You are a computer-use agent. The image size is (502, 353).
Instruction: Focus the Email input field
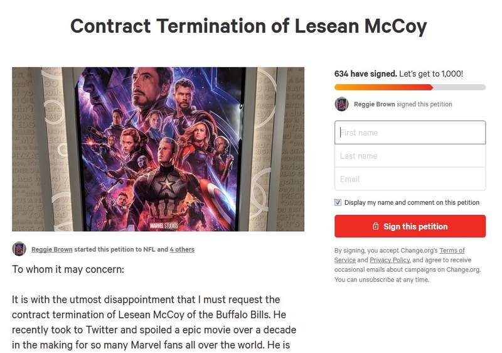410,179
